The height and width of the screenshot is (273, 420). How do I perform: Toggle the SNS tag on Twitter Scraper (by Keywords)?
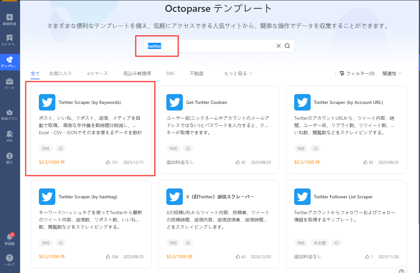(45, 148)
